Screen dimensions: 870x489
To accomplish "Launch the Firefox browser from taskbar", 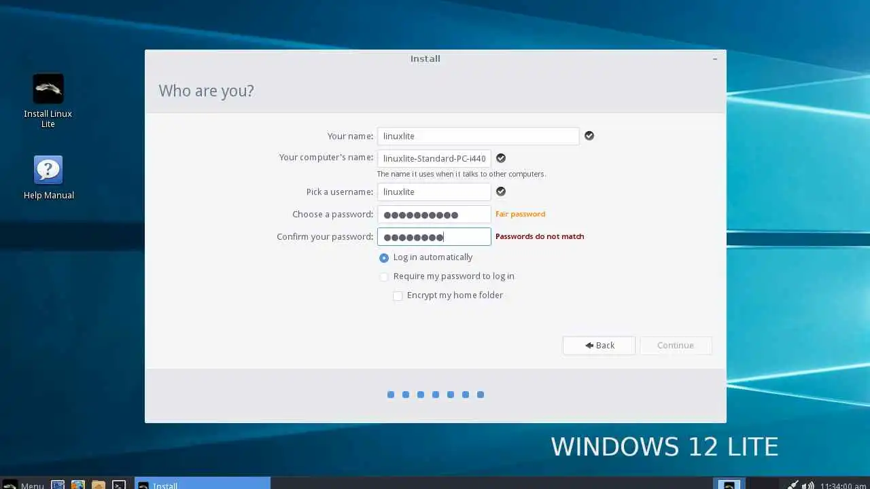I will [78, 485].
